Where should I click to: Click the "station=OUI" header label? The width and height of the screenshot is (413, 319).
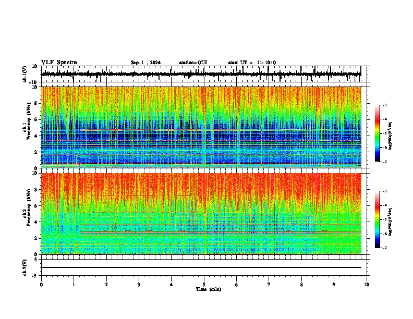193,63
